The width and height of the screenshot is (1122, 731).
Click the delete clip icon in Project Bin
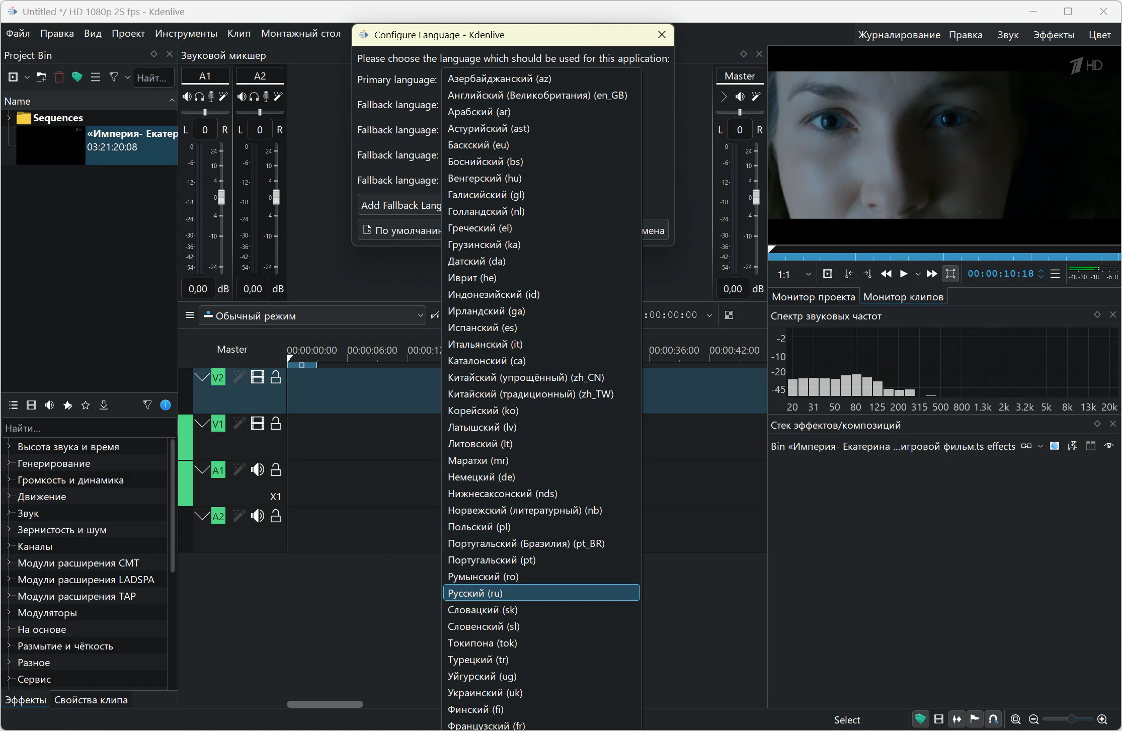pos(59,77)
